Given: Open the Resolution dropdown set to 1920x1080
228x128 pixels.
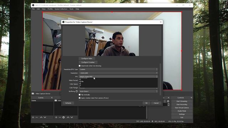Looking at the screenshot, I should [118, 73].
